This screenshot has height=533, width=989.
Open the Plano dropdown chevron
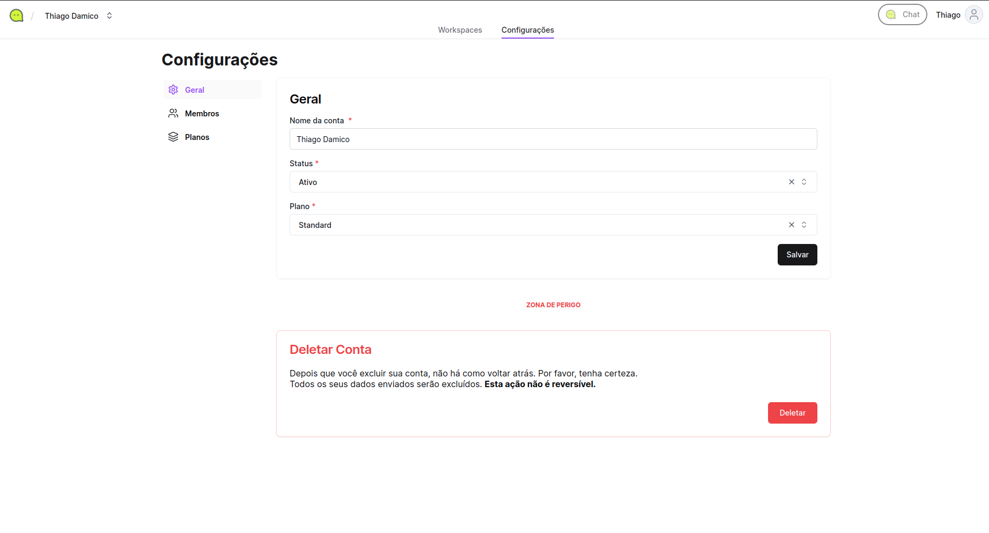point(804,225)
